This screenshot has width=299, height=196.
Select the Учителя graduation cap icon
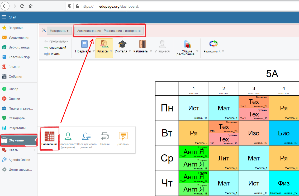point(122,44)
